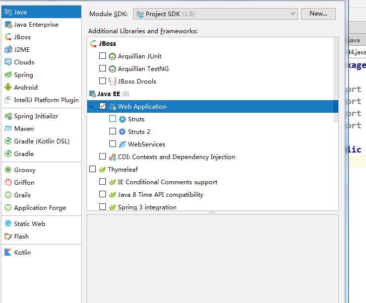
Task: Select the Griffon icon
Action: pos(8,183)
